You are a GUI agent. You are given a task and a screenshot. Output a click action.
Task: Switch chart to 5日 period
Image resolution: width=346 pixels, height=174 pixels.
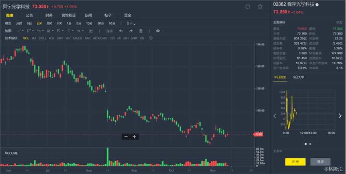coord(29,23)
